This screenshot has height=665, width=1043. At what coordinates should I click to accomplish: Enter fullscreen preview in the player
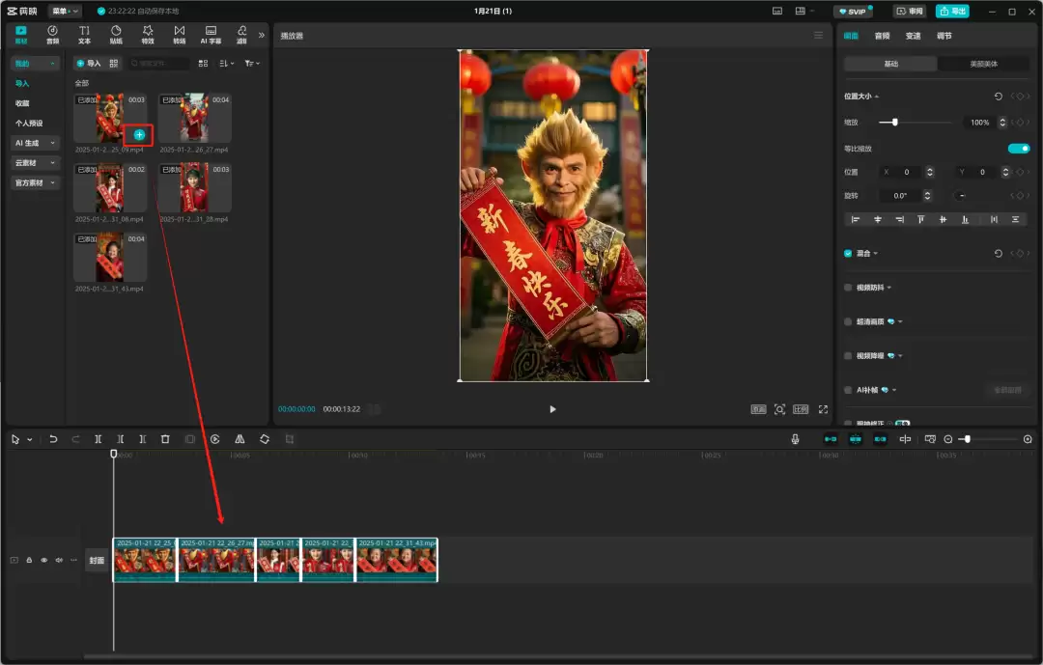824,409
